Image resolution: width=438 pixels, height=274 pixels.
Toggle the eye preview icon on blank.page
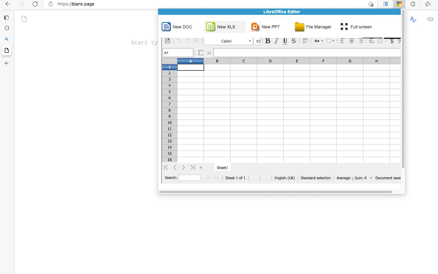pos(430,19)
